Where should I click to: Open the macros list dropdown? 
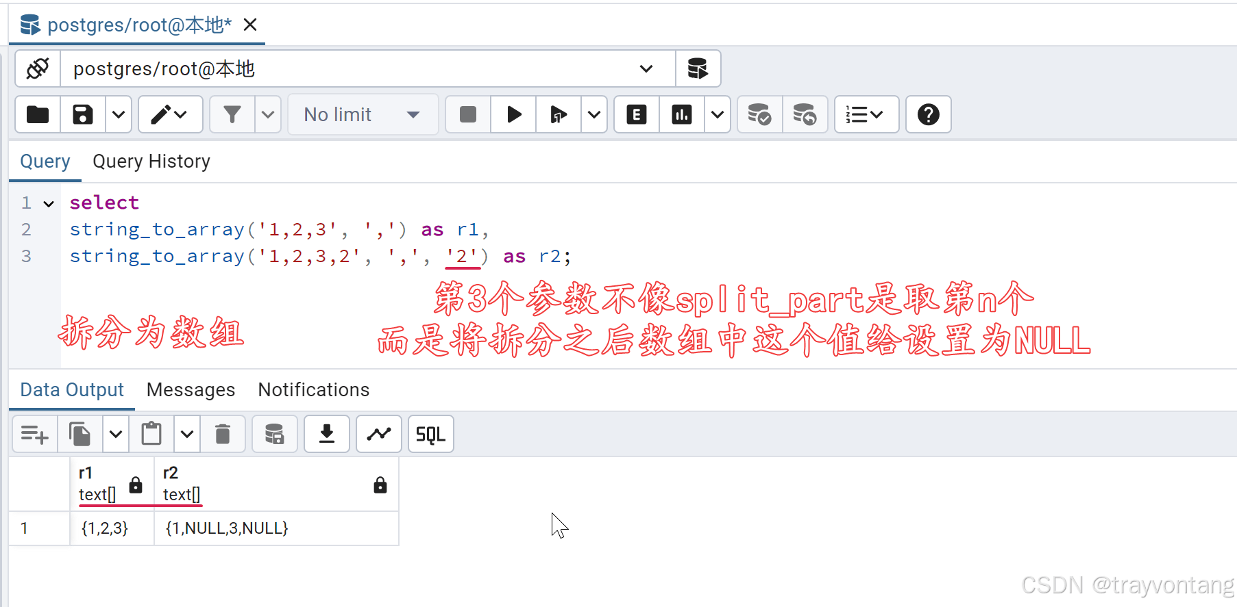pos(866,114)
